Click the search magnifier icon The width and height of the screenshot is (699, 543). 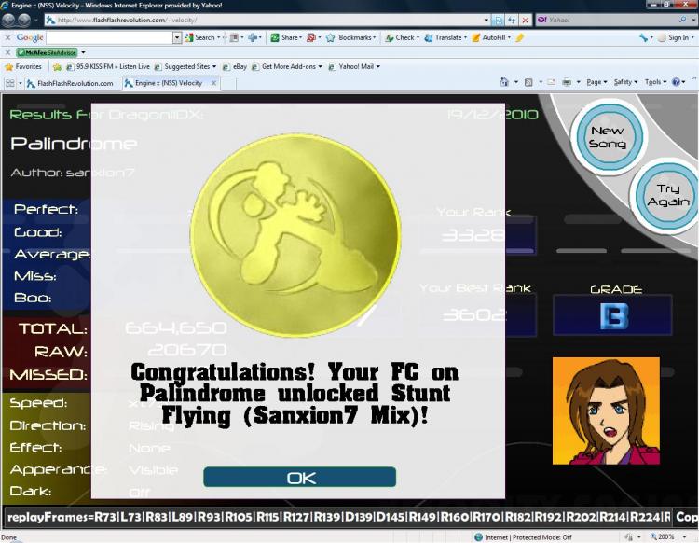[682, 20]
